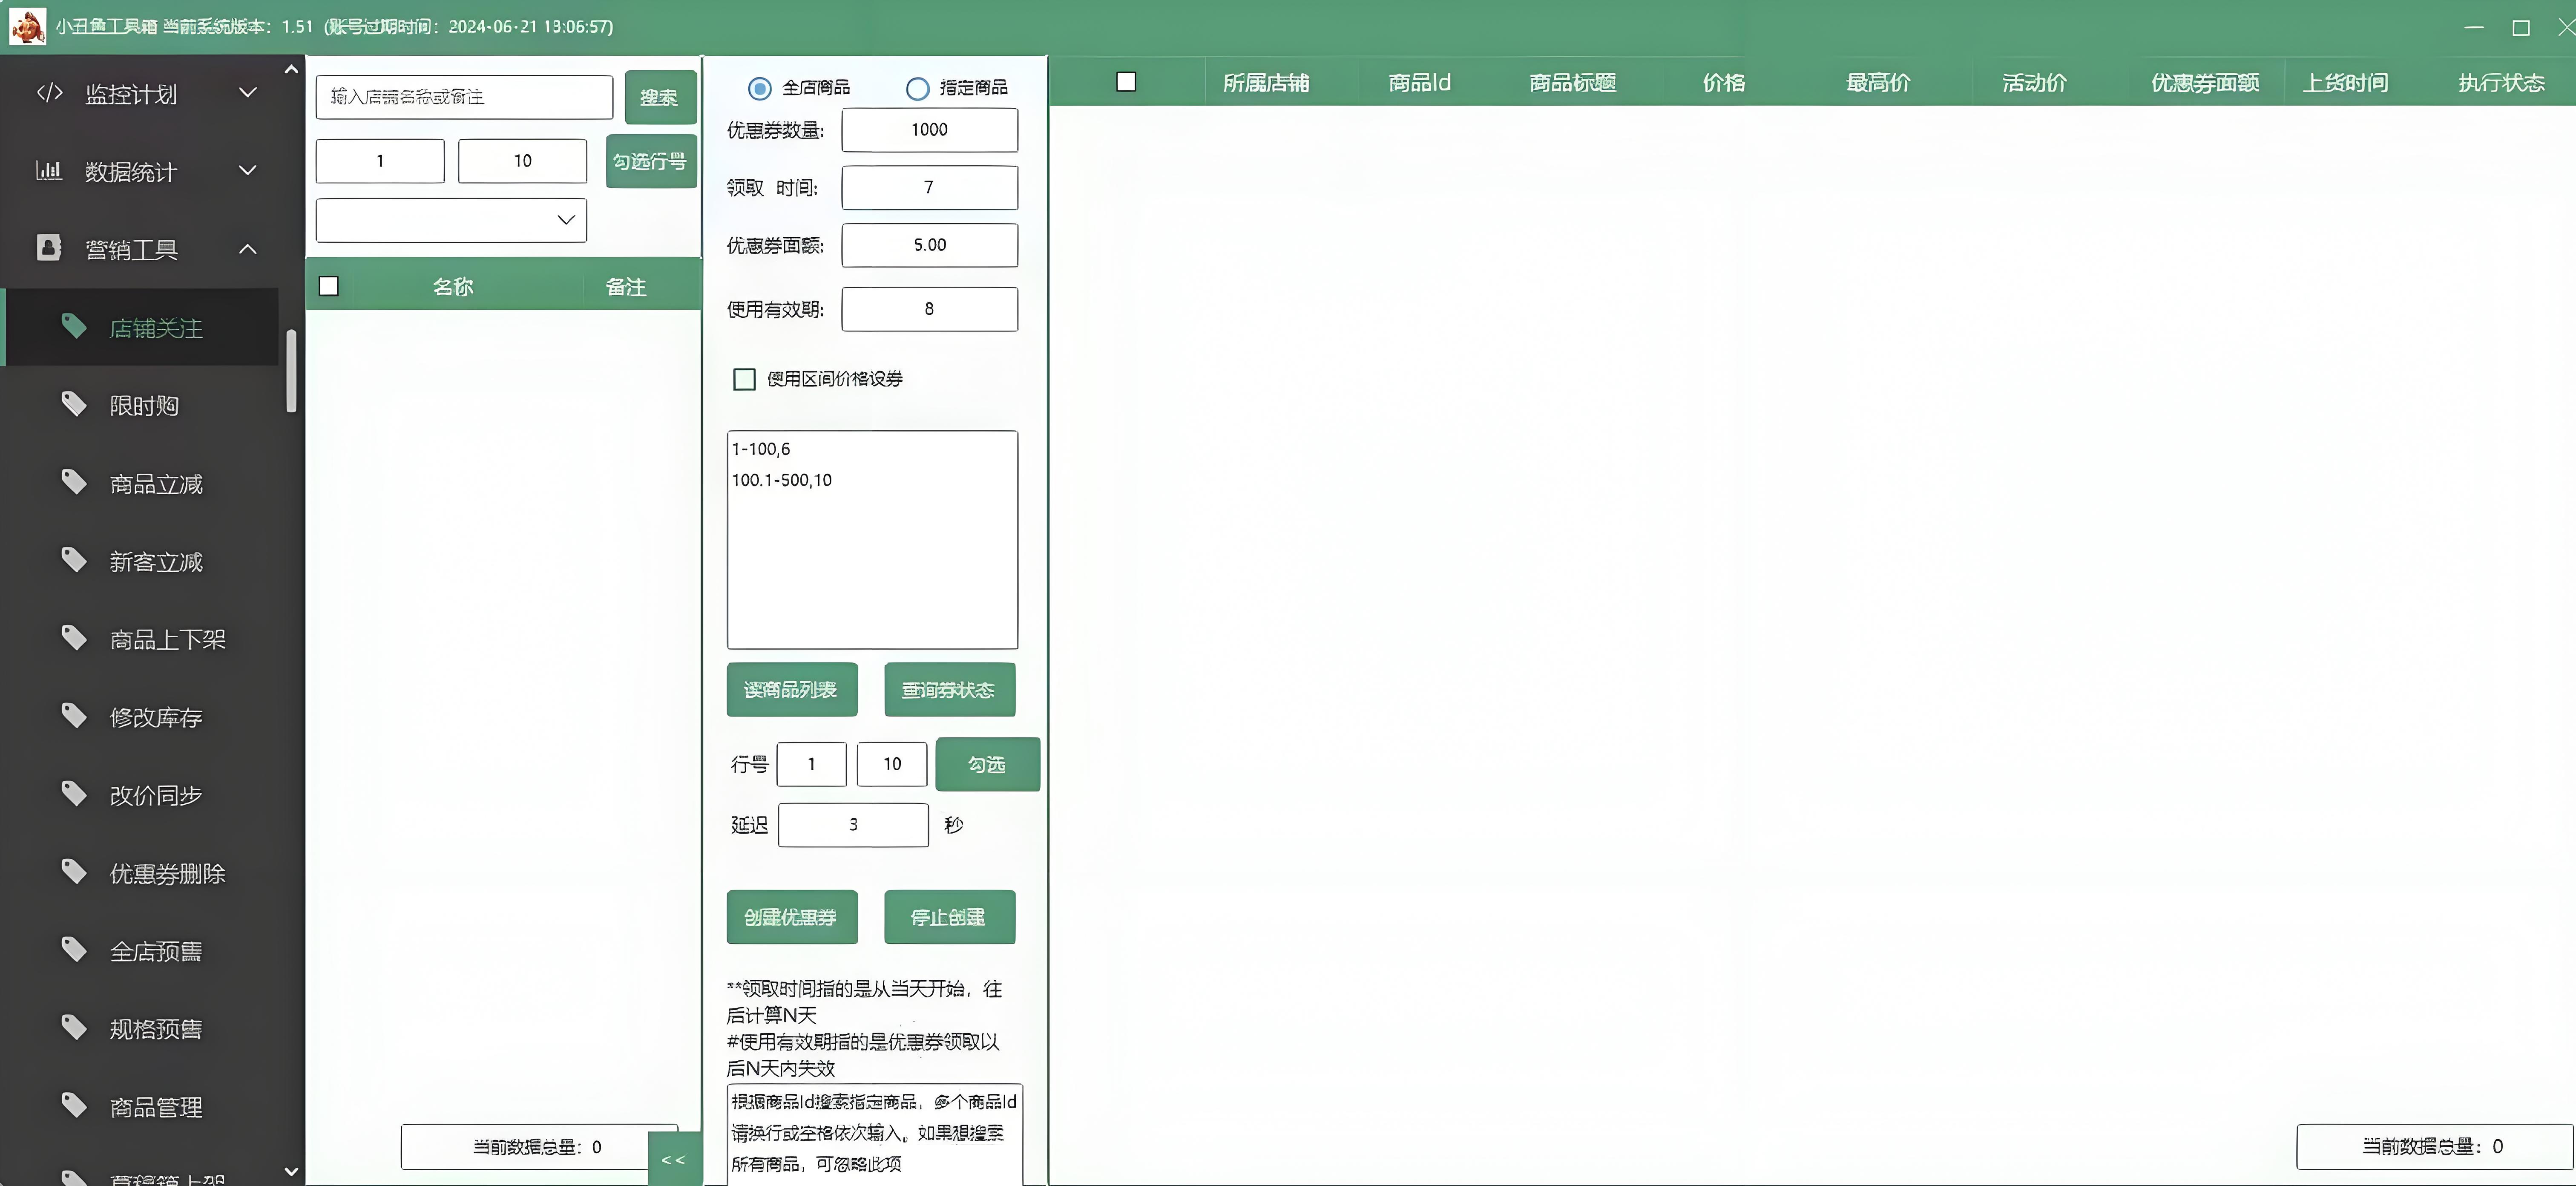Screen dimensions: 2576x1186
Task: Click the tag icon next to 优惠券删除
Action: pos(74,872)
